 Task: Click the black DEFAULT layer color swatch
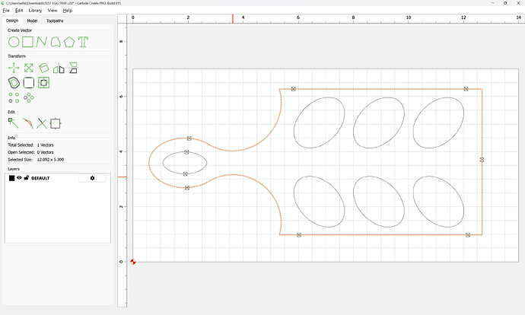click(11, 178)
